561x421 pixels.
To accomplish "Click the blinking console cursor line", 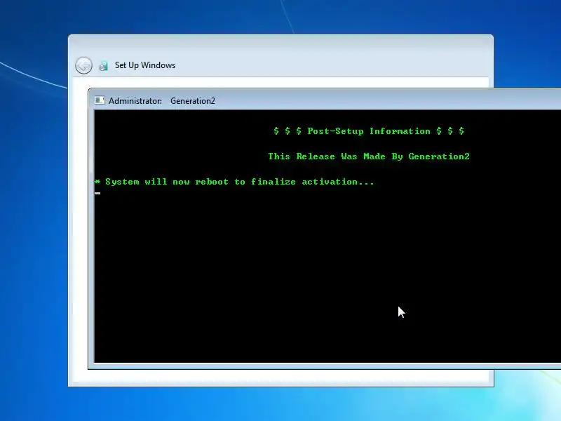I will (97, 194).
